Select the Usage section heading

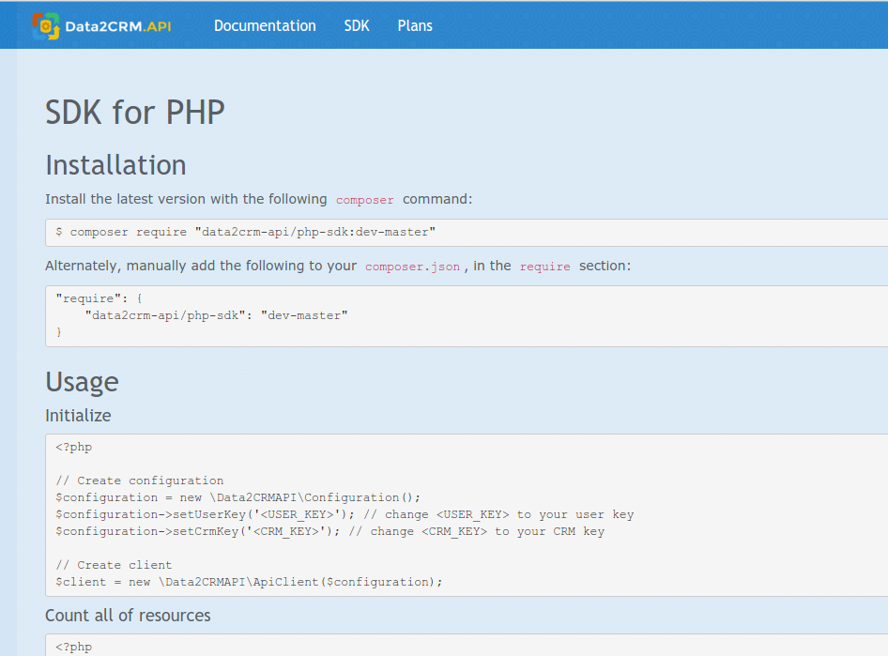click(x=82, y=382)
